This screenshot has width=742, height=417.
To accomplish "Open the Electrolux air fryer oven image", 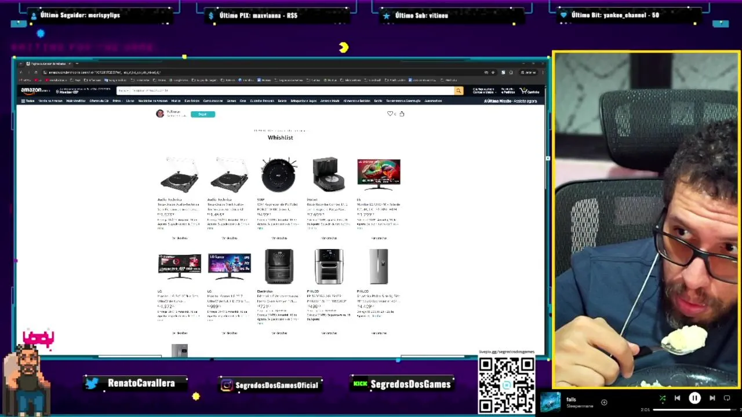I will [x=279, y=266].
